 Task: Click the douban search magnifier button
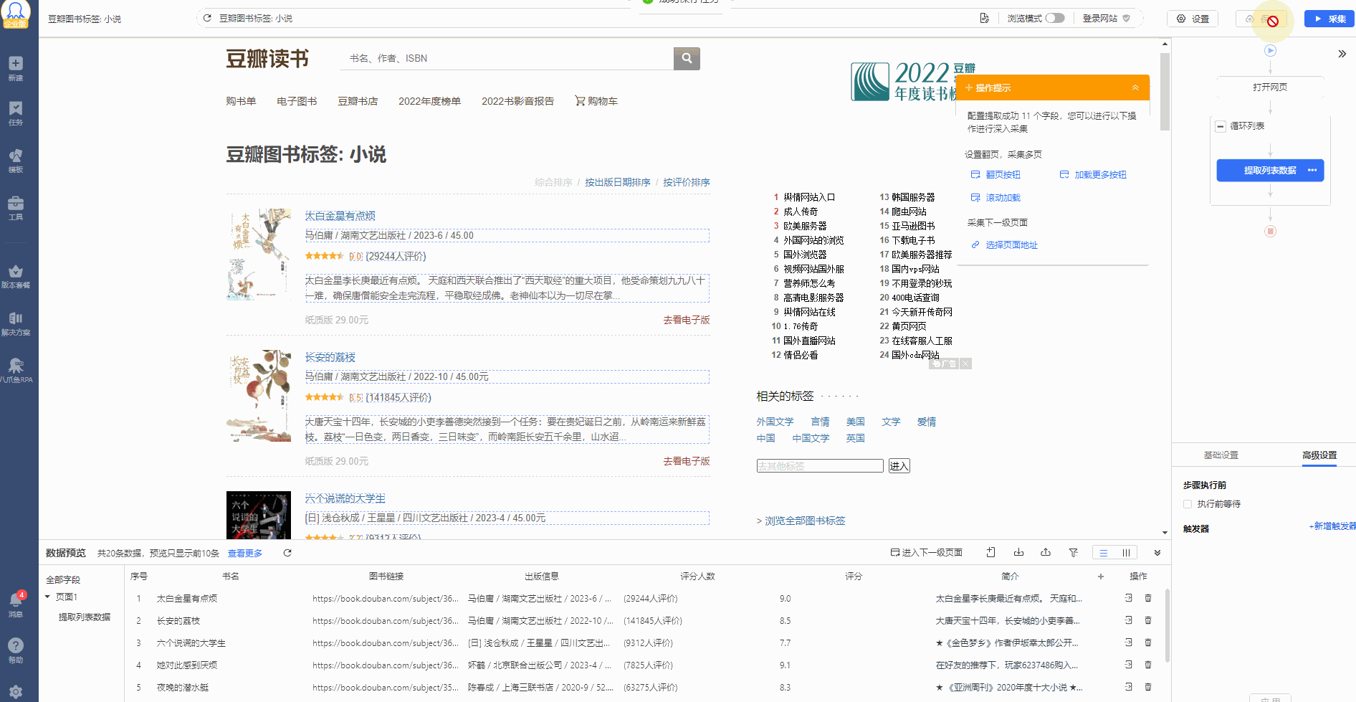(x=687, y=59)
